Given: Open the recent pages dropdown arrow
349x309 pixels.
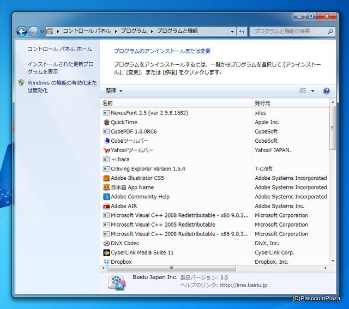Looking at the screenshot, I should click(42, 32).
